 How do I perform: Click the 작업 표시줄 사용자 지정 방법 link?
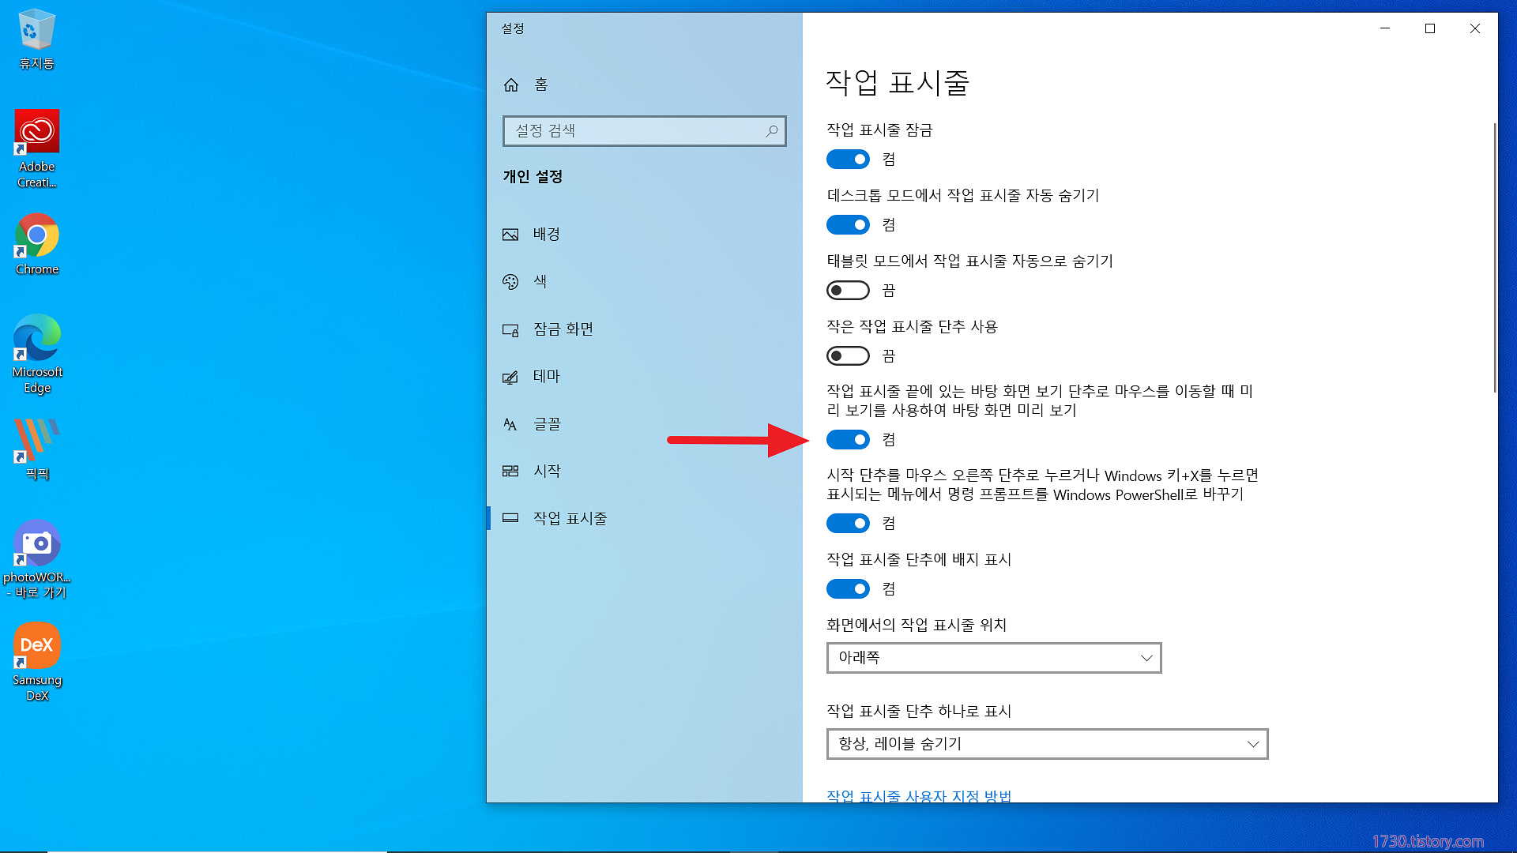click(919, 795)
